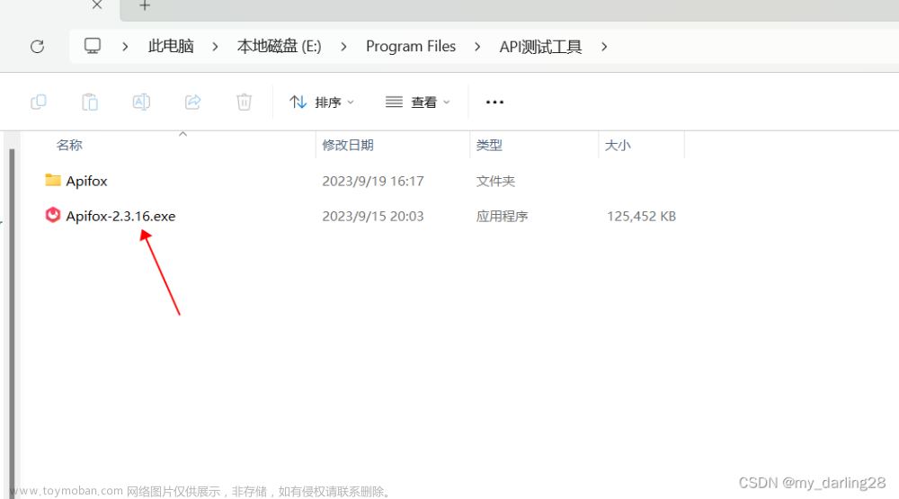
Task: Go to 本地磁盘 (E:) in breadcrumb
Action: pos(280,46)
